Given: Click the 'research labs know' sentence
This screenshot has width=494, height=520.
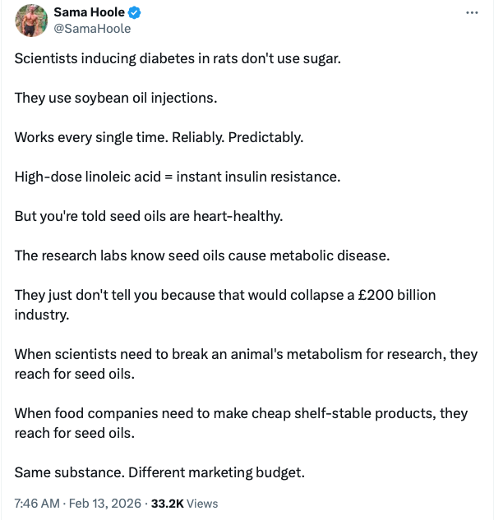Looking at the screenshot, I should (x=201, y=255).
